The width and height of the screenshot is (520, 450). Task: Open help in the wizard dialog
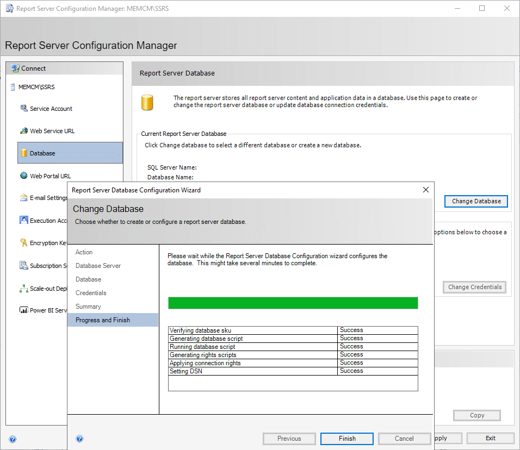[79, 439]
